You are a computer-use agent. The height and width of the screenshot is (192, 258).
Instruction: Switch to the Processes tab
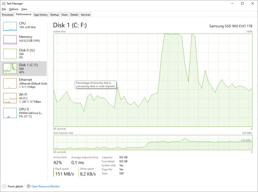9,15
